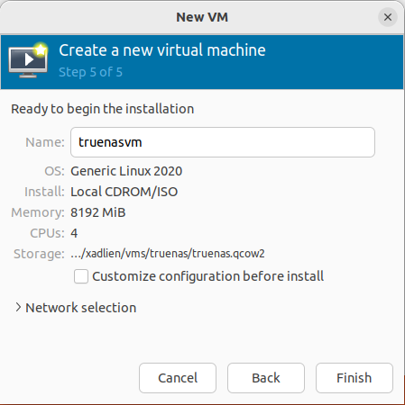The image size is (405, 405).
Task: Click the Finish button
Action: click(354, 378)
